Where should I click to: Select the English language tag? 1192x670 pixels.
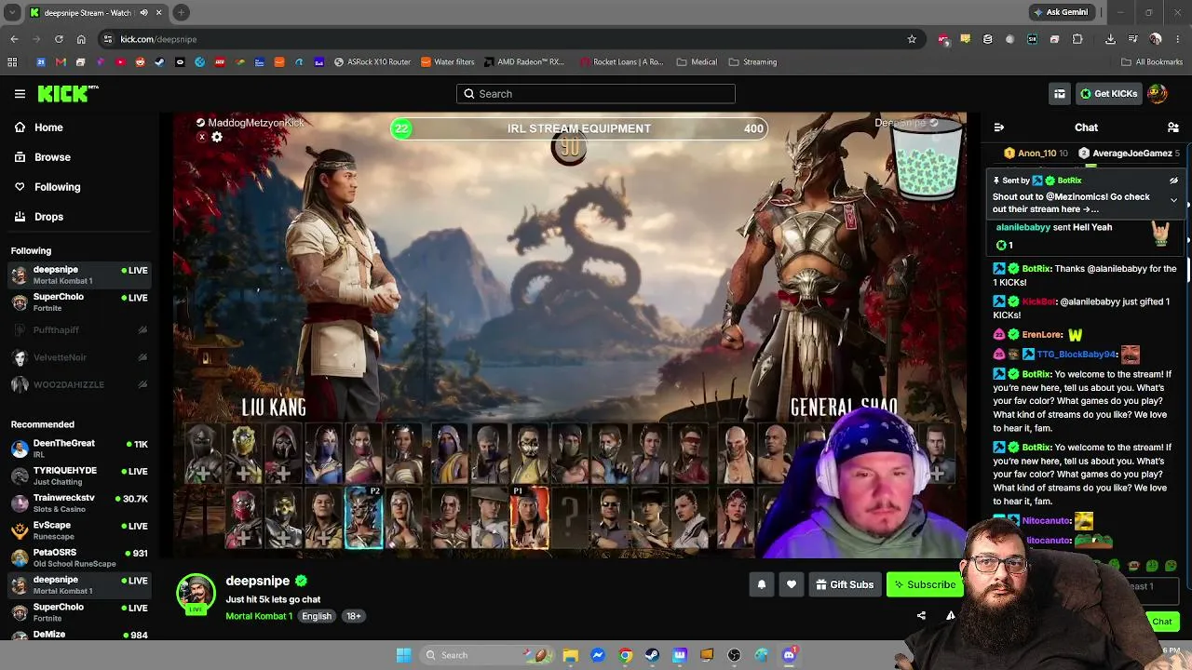click(317, 616)
